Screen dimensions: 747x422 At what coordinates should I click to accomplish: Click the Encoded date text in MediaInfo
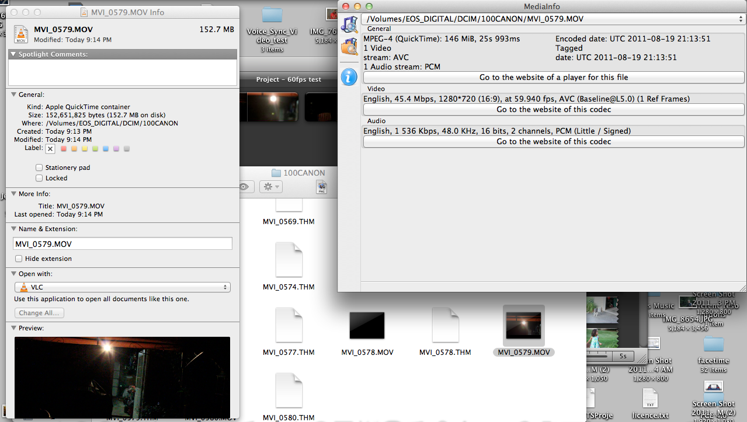pyautogui.click(x=633, y=39)
